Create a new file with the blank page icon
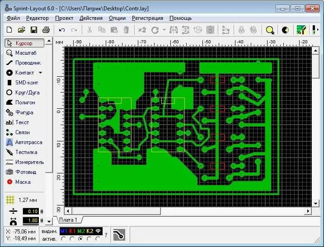The width and height of the screenshot is (324, 247). pyautogui.click(x=9, y=30)
